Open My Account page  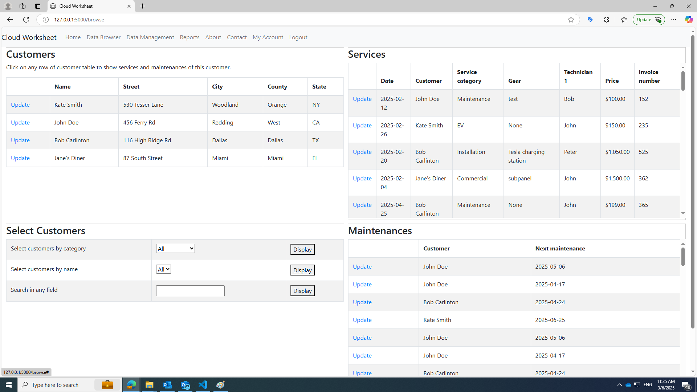click(268, 37)
